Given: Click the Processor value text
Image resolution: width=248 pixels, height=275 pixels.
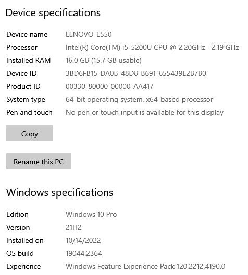Looking at the screenshot, I should point(152,47).
